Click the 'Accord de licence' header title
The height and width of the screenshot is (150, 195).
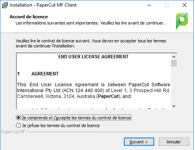tap(29, 17)
